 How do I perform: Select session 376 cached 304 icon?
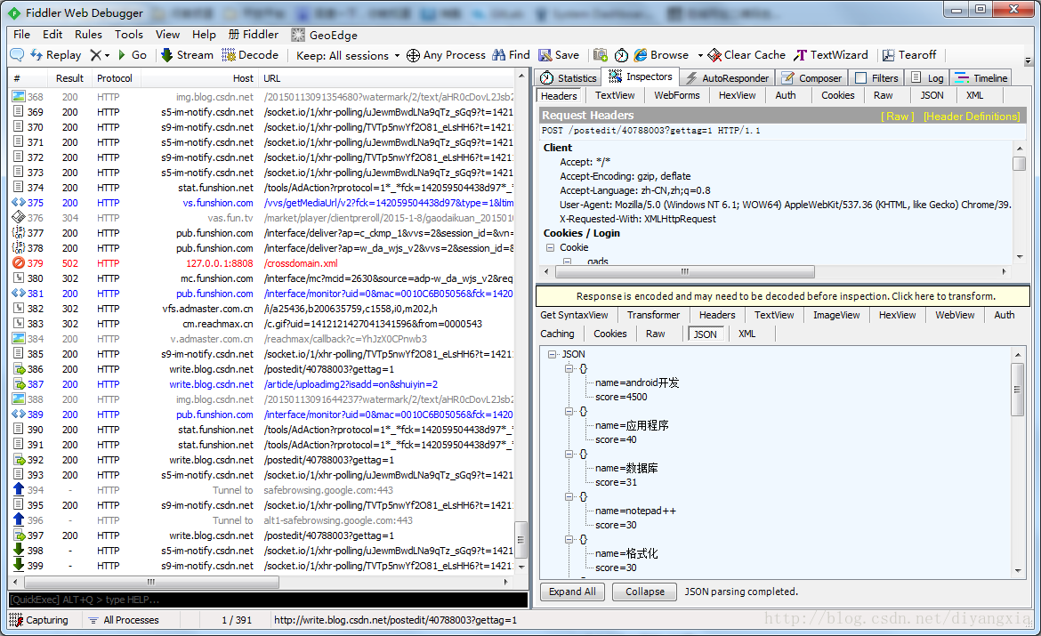[x=19, y=218]
